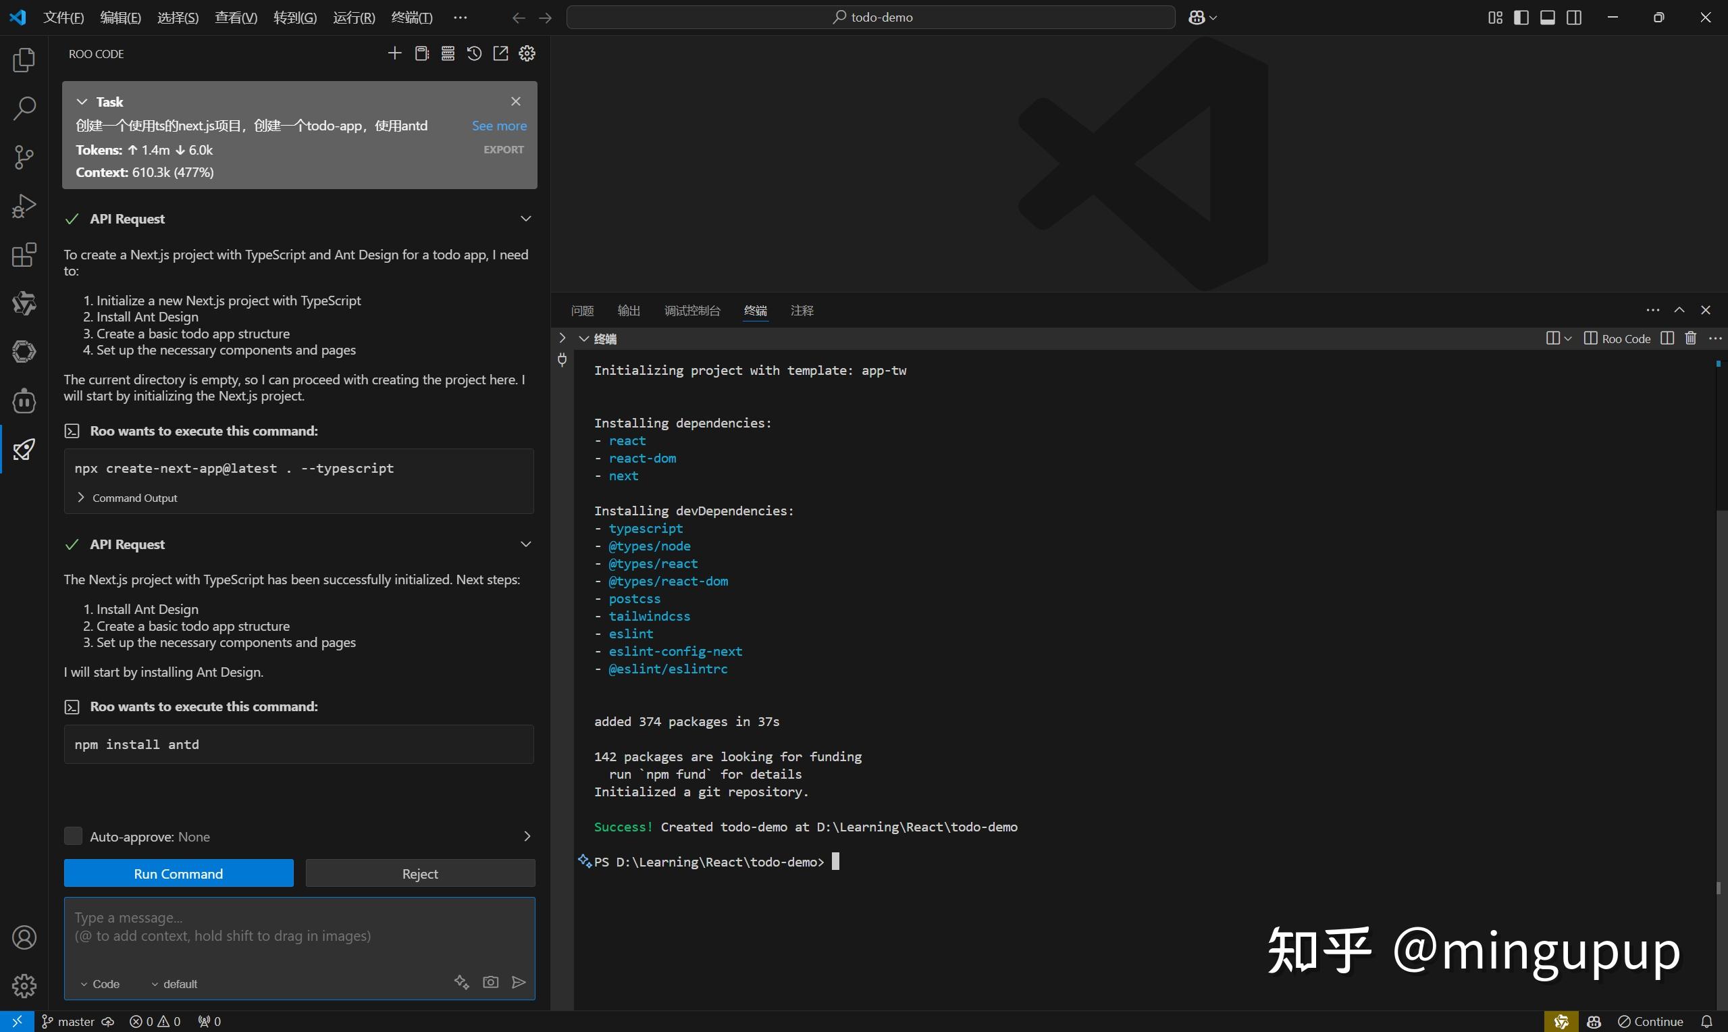Open the 终端(T) menu
1728x1032 pixels.
tap(411, 18)
